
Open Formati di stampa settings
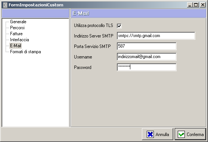point(25,52)
